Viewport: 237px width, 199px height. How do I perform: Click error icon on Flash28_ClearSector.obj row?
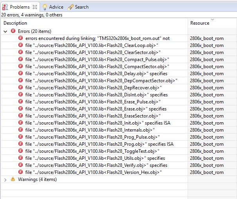tap(20, 52)
